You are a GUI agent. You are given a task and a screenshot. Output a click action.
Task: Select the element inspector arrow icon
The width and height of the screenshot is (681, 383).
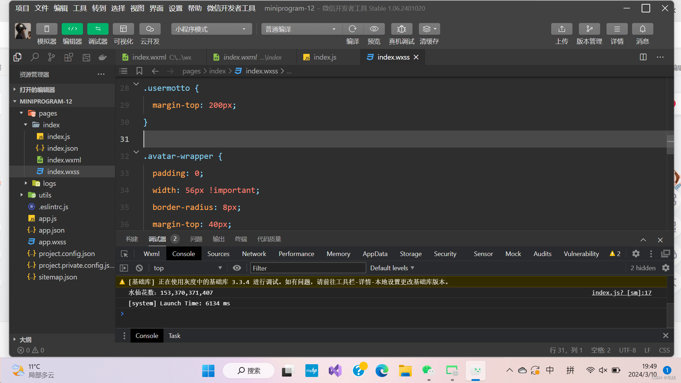[124, 254]
